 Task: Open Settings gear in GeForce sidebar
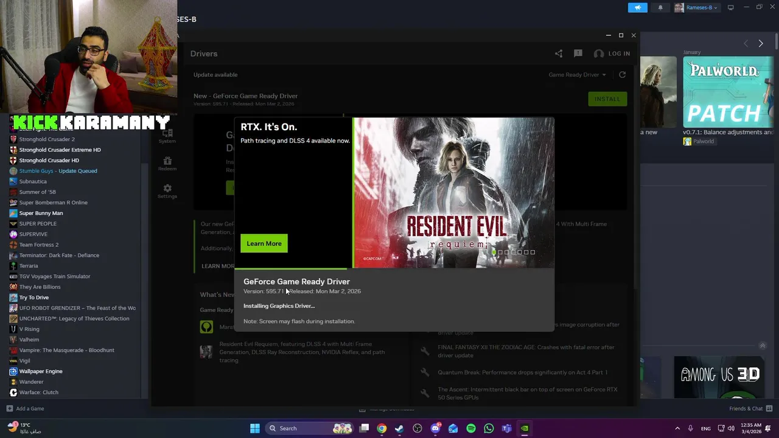click(x=167, y=192)
